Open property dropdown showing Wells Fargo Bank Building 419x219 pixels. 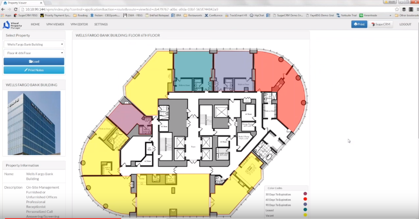click(x=34, y=45)
